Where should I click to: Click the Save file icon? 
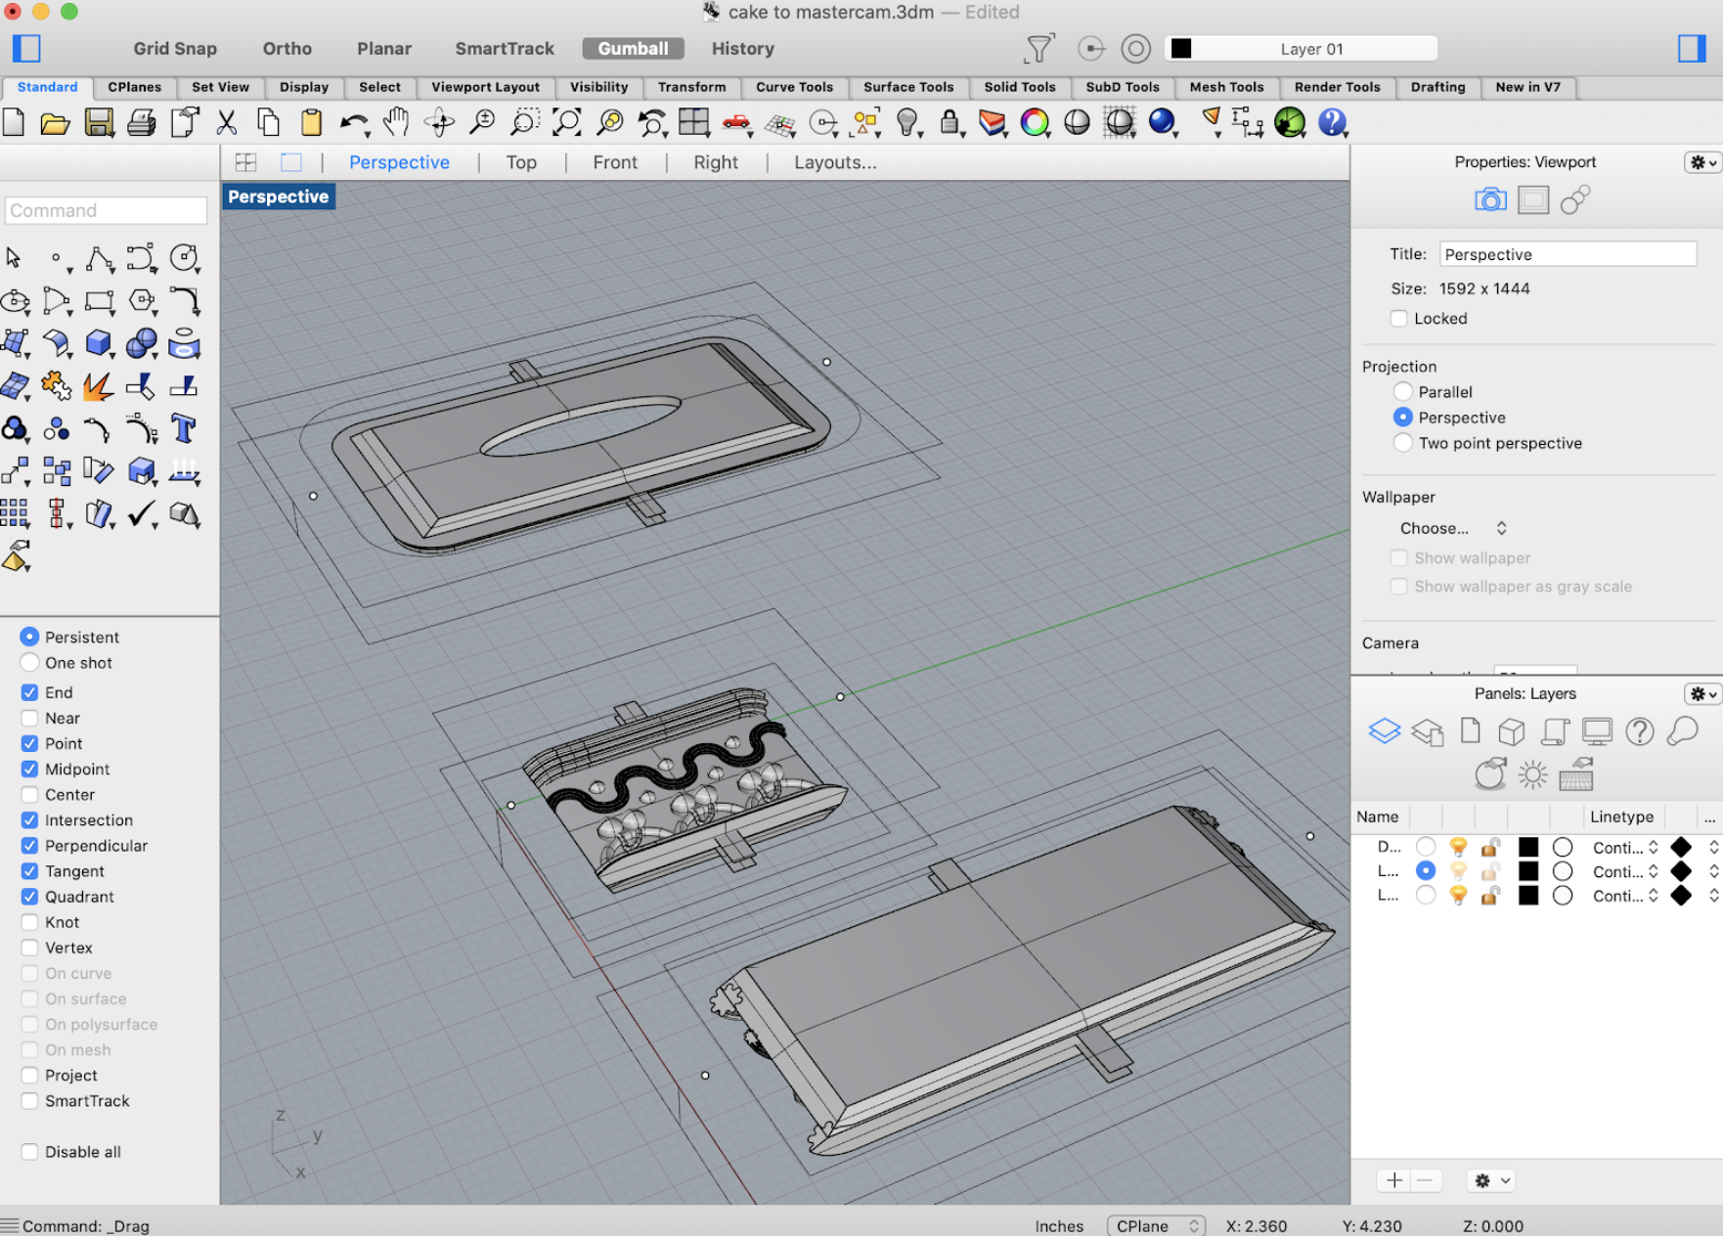click(x=99, y=122)
